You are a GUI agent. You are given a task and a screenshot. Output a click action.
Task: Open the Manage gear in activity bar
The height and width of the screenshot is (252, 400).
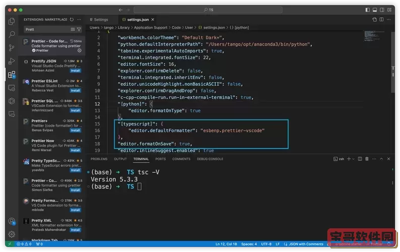click(x=12, y=234)
